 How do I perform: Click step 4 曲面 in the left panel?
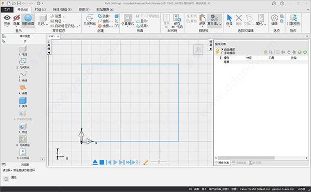click(23, 90)
